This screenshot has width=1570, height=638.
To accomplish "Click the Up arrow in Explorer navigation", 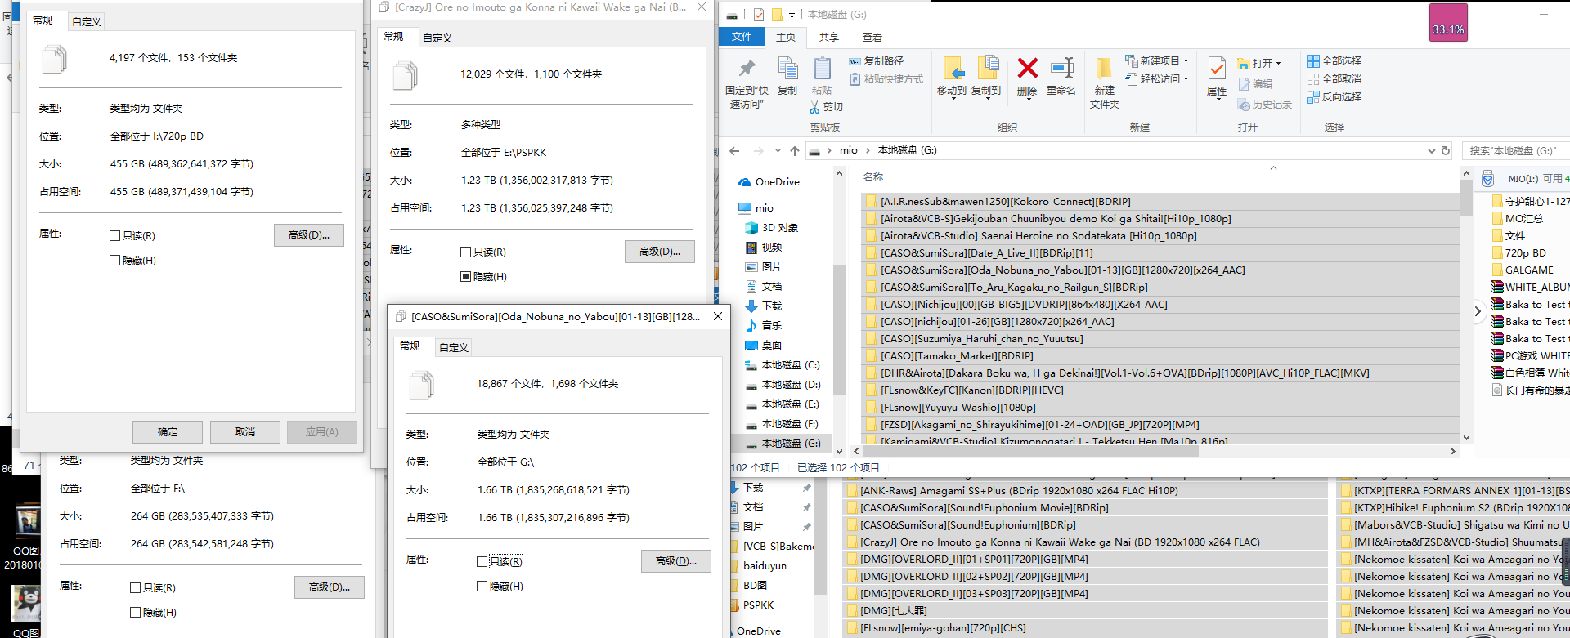I will click(794, 151).
